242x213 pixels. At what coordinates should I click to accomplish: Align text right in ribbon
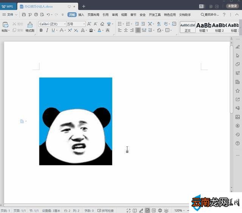[x=132, y=30]
